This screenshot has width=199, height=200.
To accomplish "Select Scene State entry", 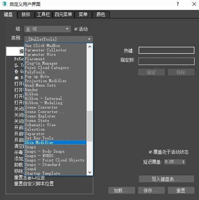I will 55,120.
